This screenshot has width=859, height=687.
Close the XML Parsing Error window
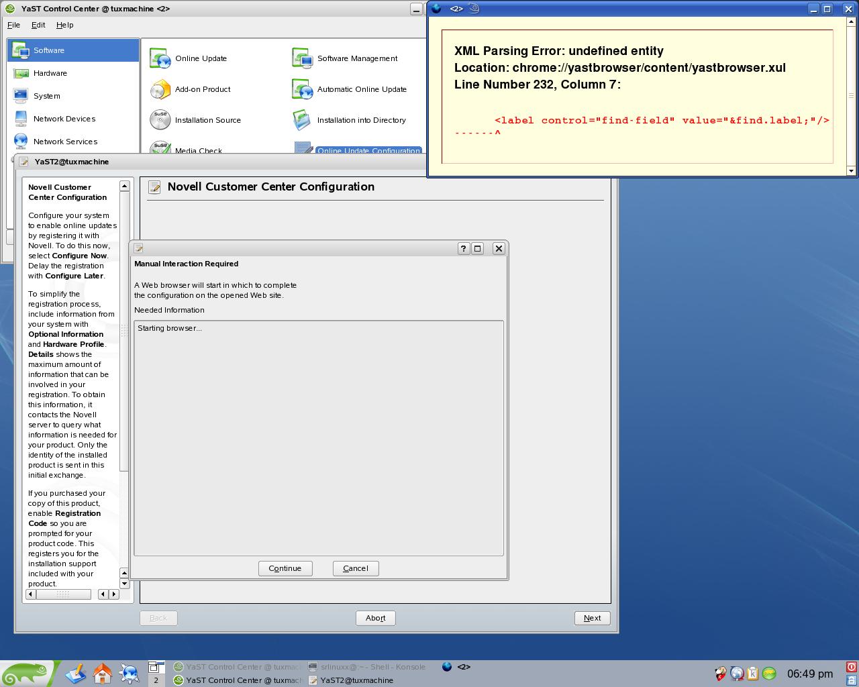click(848, 9)
